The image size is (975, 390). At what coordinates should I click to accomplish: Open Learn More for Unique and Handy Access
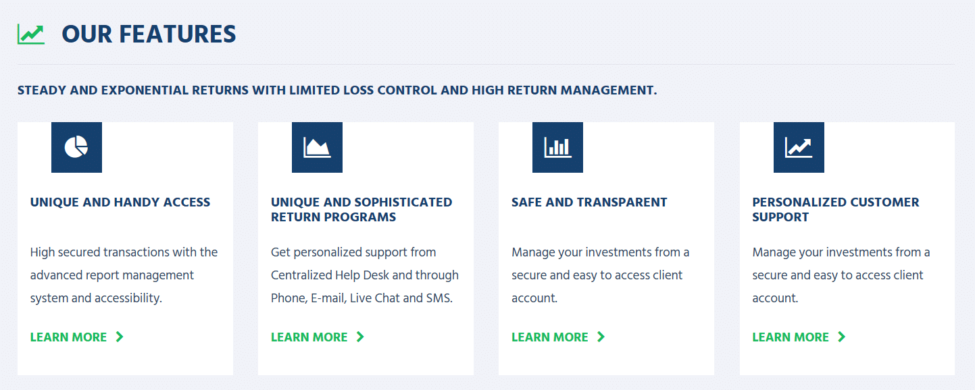[x=69, y=337]
